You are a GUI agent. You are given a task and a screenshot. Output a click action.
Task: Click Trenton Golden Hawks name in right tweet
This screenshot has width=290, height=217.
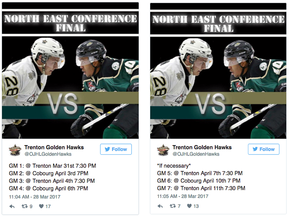click(x=202, y=147)
